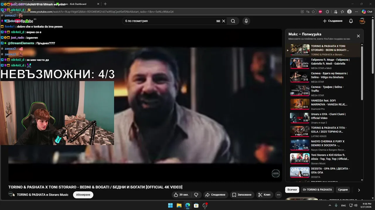Show hidden system tray icons
Viewport: 375px width, 210px height.
coord(330,205)
